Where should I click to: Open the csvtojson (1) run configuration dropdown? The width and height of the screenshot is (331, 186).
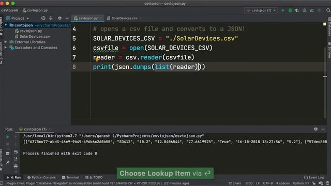click(x=261, y=10)
